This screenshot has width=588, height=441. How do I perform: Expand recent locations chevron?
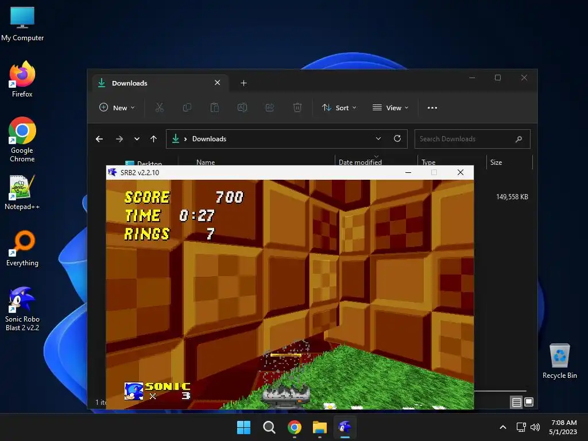pos(137,139)
